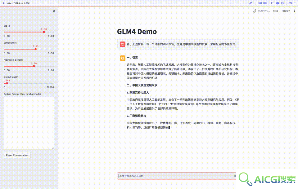This screenshot has width=298, height=189.
Task: Click the URL address 127.0.0.1:8501
Action: point(18,3)
